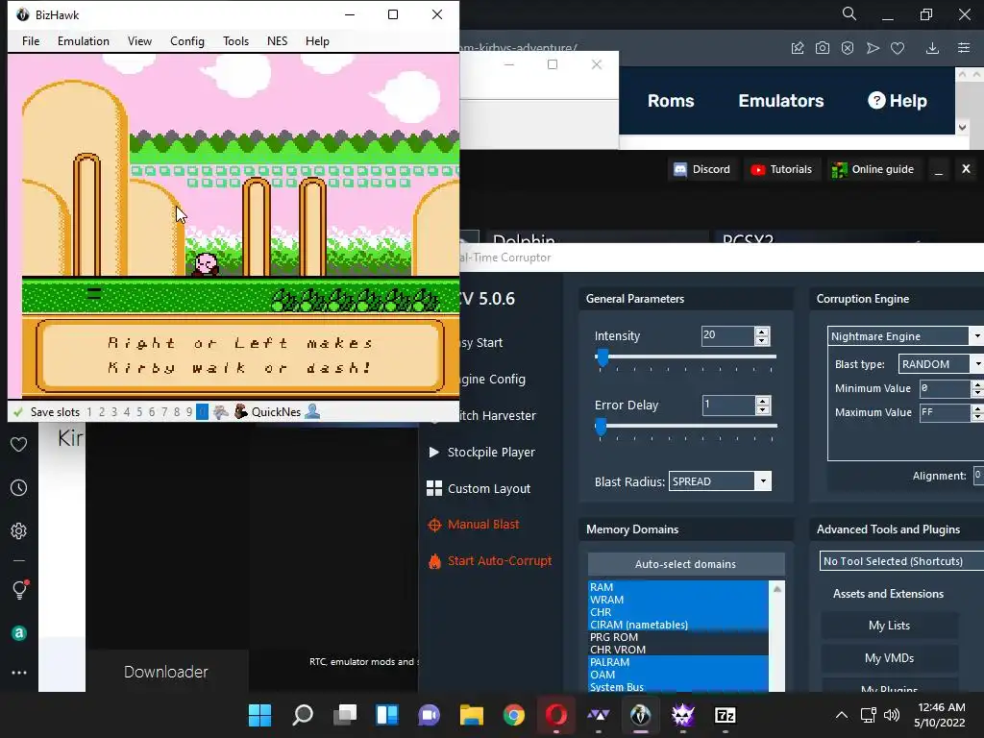Click Start Auto-Corrupt

click(x=490, y=561)
